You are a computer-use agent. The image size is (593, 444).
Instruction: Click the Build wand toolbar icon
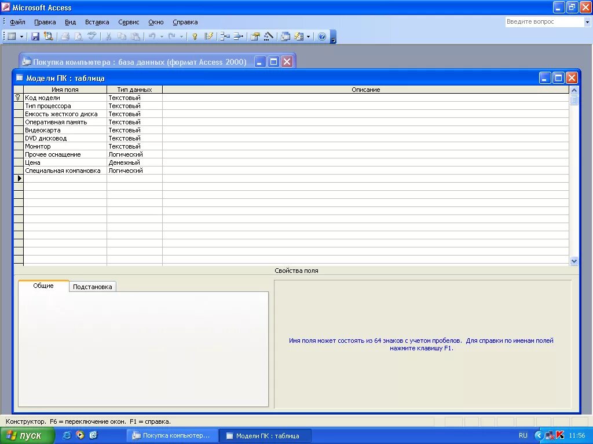point(269,36)
